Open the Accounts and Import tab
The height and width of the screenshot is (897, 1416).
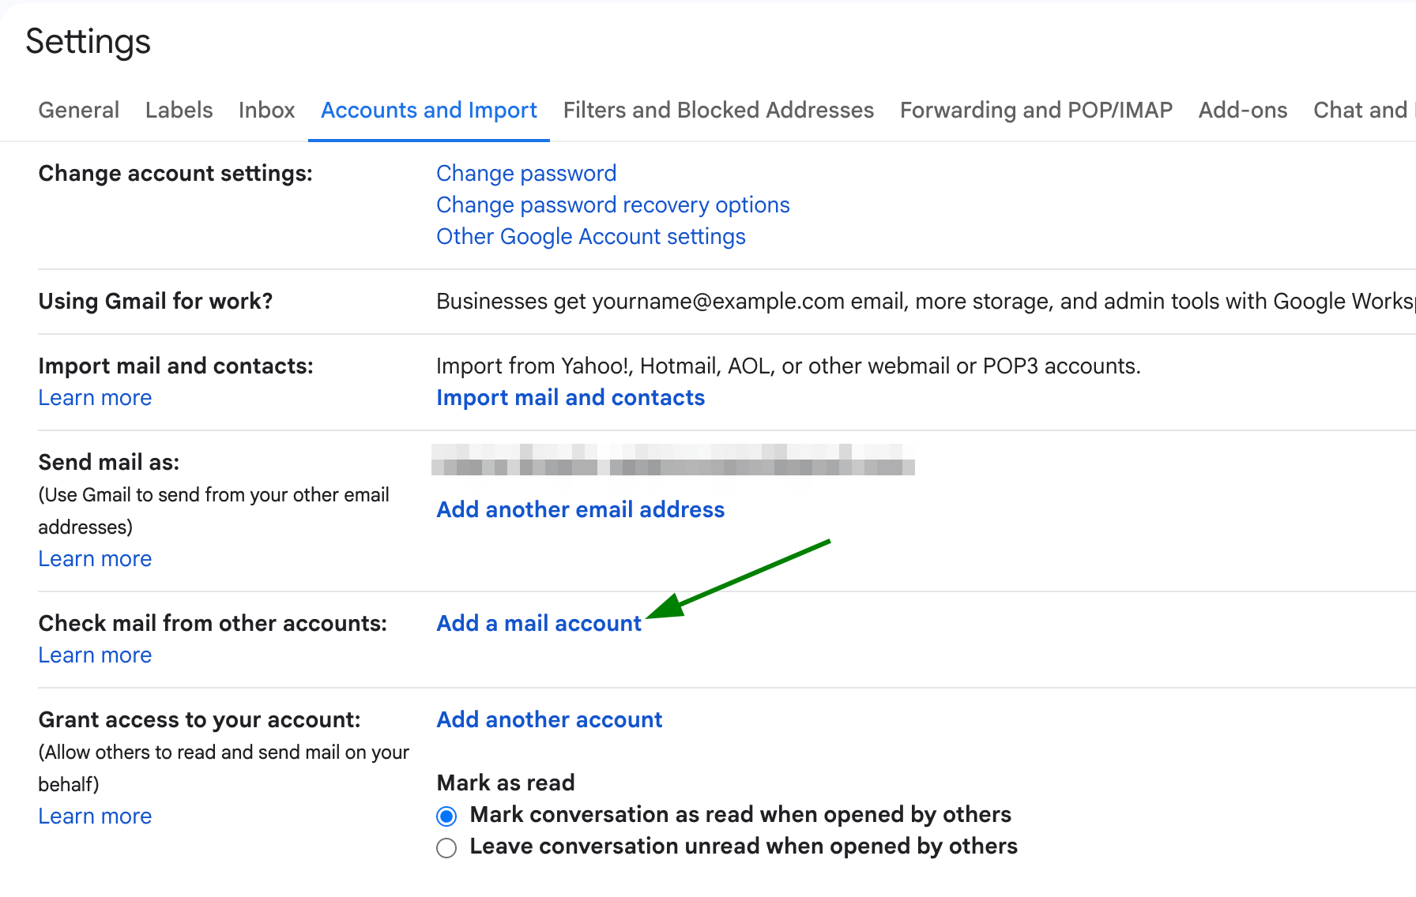click(x=428, y=111)
